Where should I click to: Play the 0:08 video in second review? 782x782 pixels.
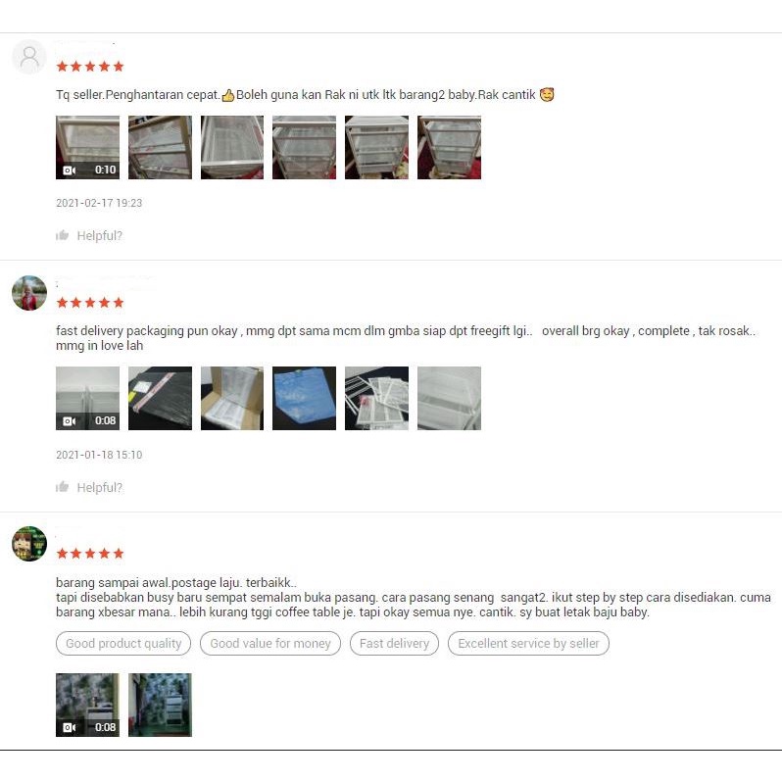(88, 398)
